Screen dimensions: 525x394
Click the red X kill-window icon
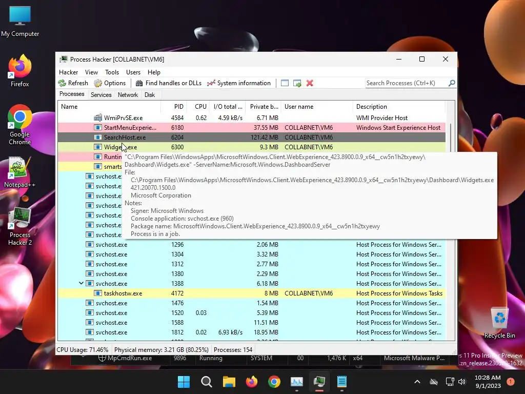310,83
